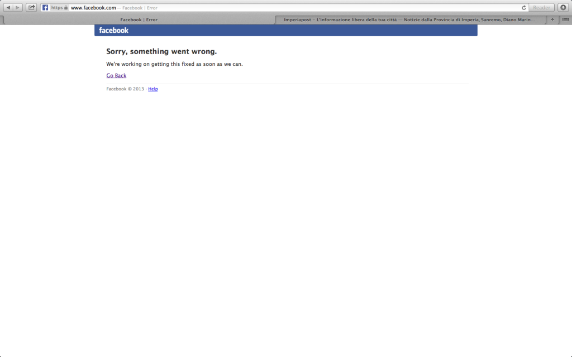Click the Go Back link
Viewport: 572px width, 357px height.
point(116,75)
